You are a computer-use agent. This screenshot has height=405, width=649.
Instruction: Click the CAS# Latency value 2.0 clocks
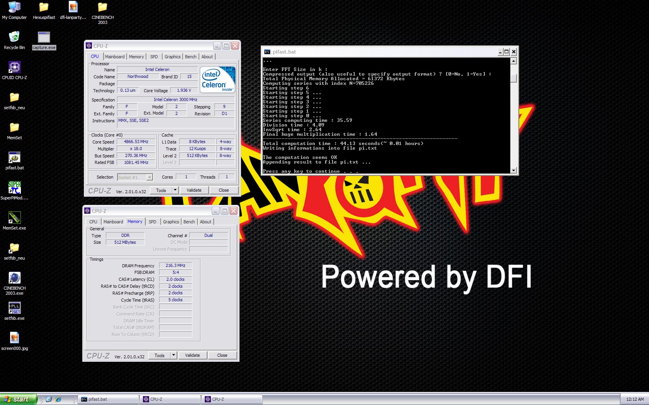coord(175,280)
